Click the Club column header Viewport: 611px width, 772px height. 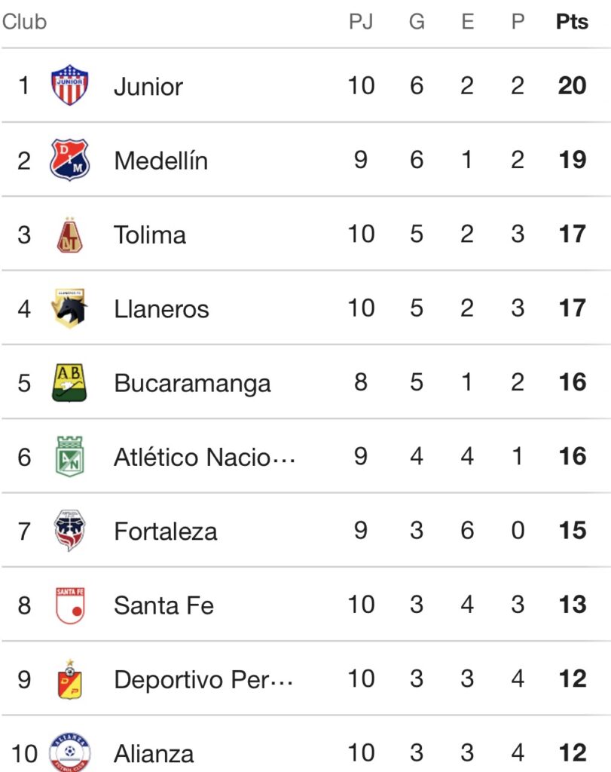click(x=24, y=22)
